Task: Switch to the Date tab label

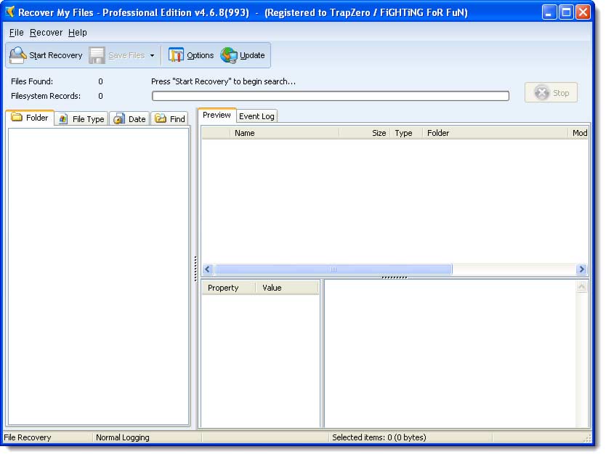Action: [137, 119]
